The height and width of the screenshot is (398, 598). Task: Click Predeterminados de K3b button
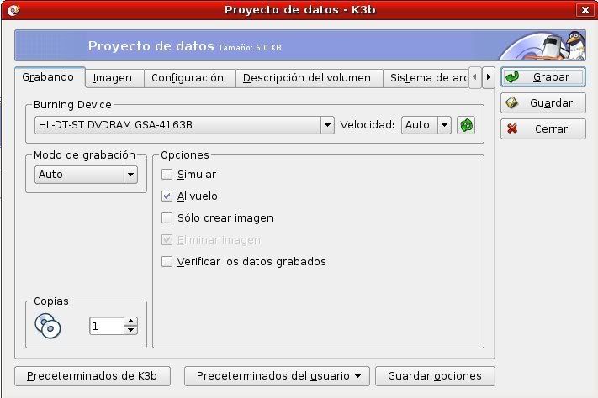click(93, 376)
